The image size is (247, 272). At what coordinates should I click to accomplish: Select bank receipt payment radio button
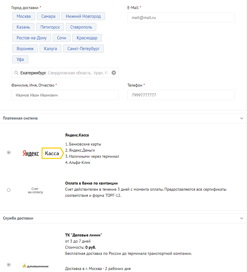(x=9, y=190)
